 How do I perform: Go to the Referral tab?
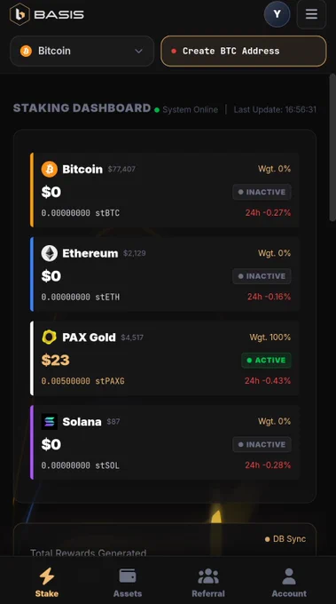click(x=208, y=582)
